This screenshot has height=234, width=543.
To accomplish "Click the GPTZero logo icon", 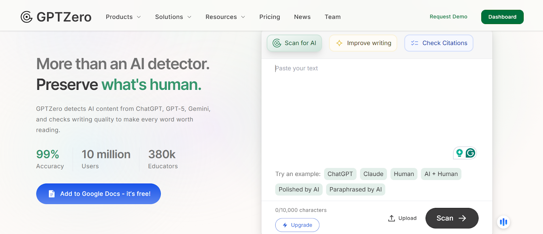I will [26, 17].
